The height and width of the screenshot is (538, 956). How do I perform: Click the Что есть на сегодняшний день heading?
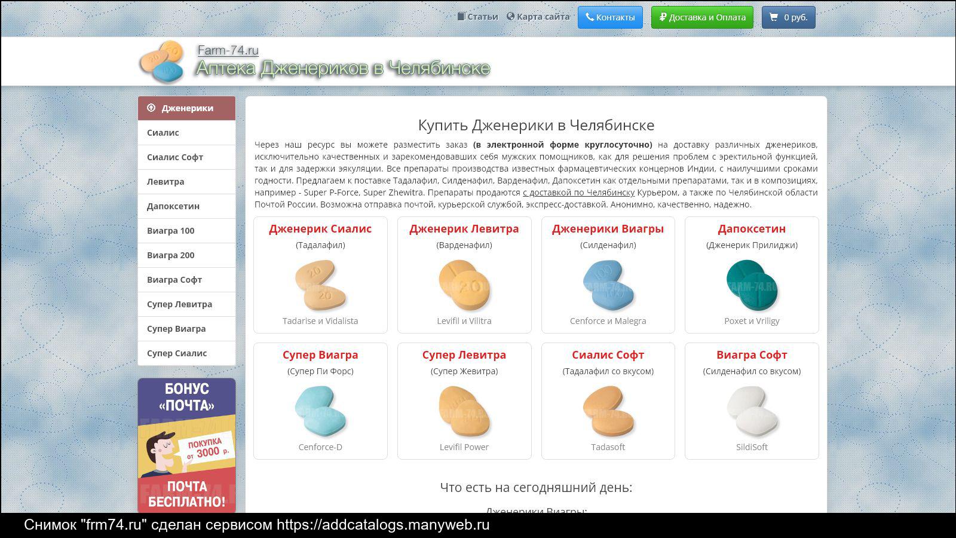536,487
